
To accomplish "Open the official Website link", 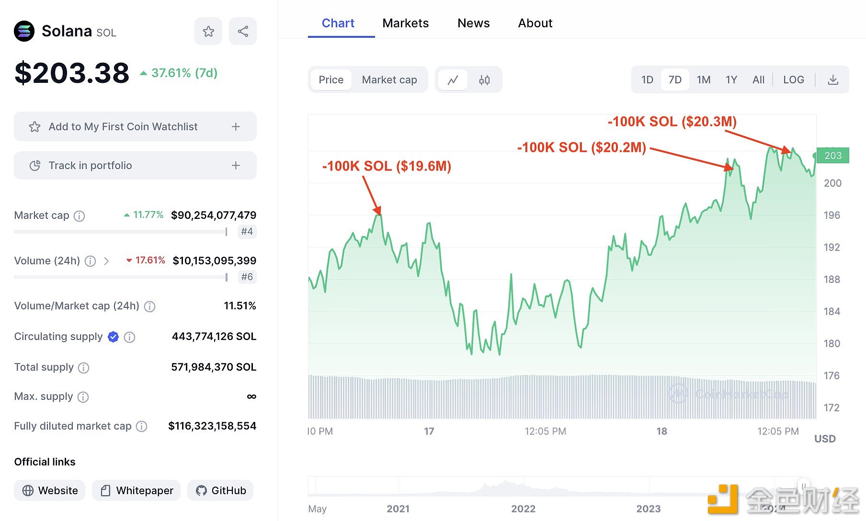I will coord(50,490).
